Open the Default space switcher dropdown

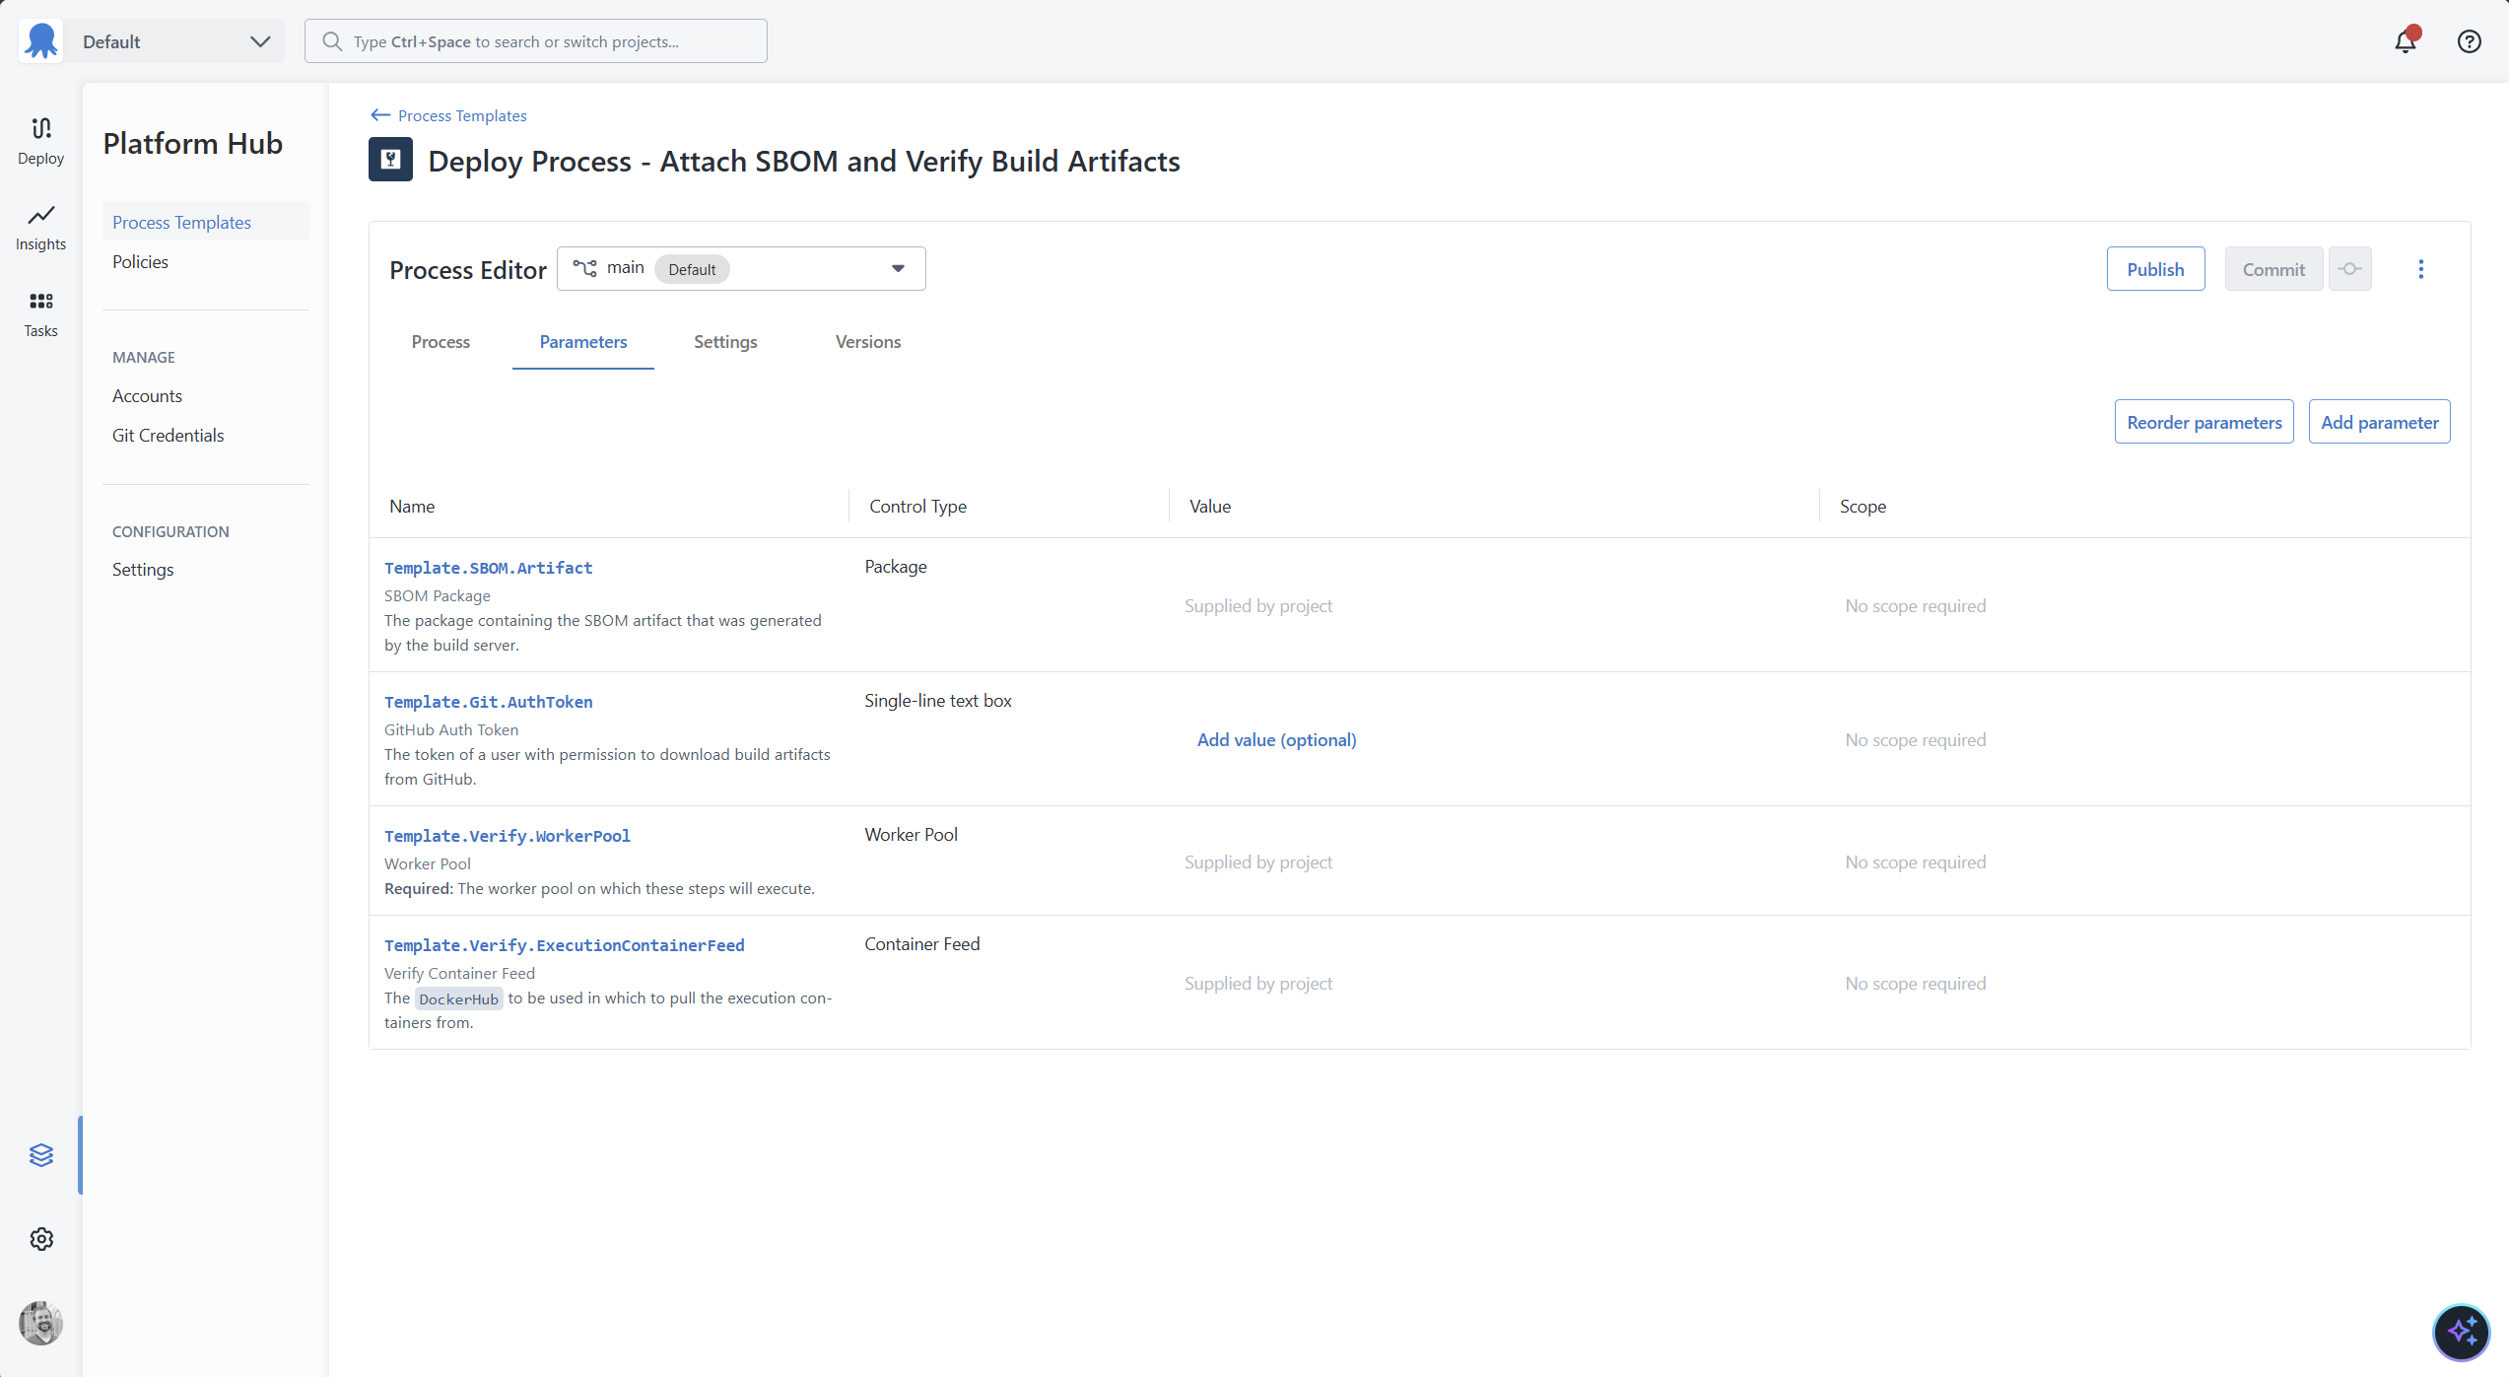tap(175, 41)
